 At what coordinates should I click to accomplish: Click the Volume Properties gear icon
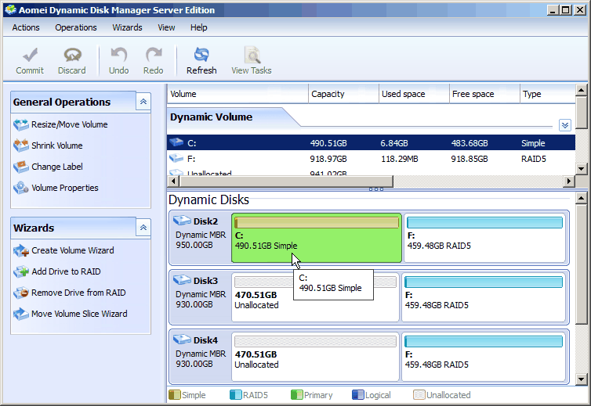21,188
